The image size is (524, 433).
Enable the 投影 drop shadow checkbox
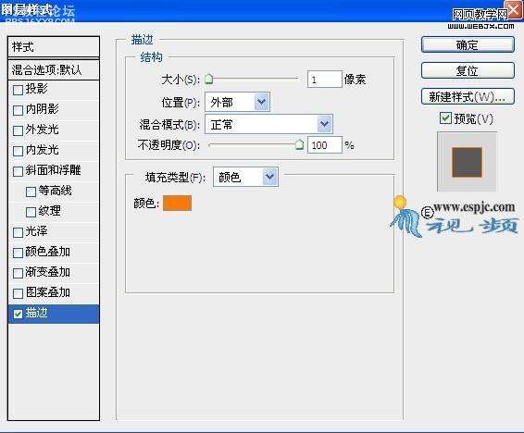pyautogui.click(x=18, y=90)
